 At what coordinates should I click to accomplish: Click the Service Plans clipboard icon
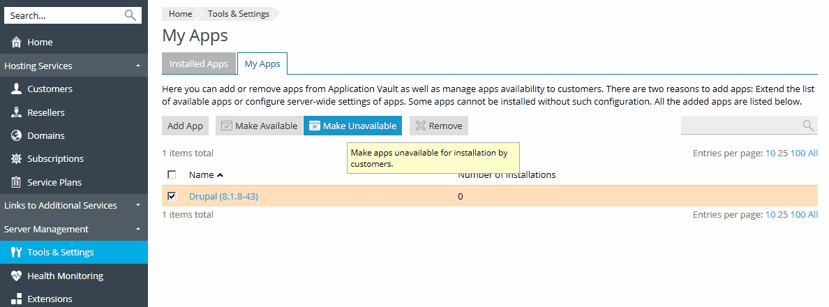(17, 182)
